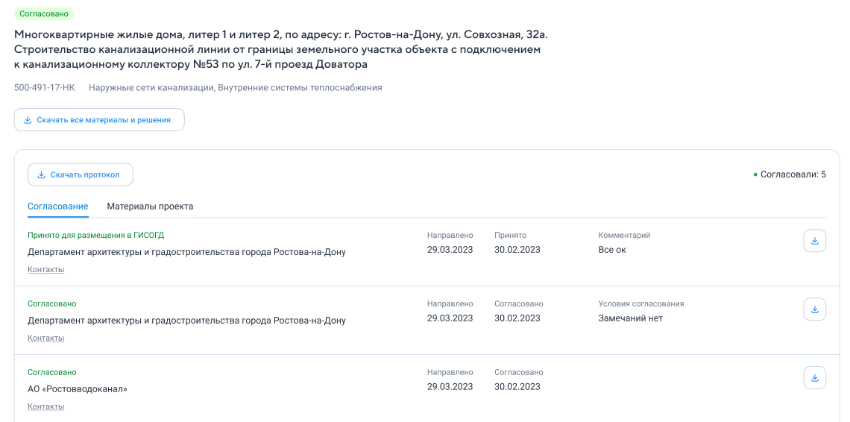This screenshot has height=422, width=850.
Task: Download all materials and decisions
Action: pos(99,120)
